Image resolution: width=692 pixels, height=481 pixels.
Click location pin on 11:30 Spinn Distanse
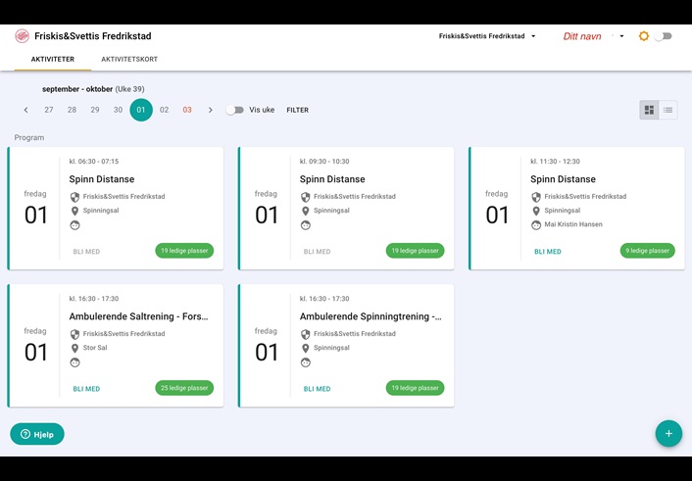(536, 211)
